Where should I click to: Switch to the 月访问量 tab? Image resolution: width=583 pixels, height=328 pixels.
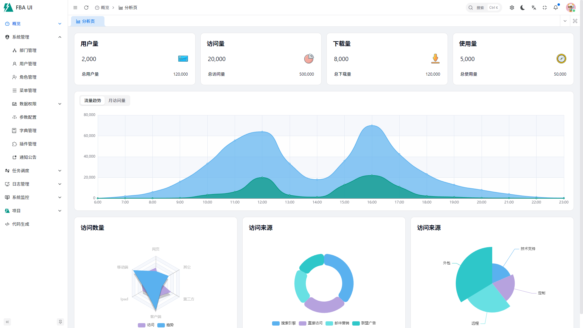click(x=117, y=100)
